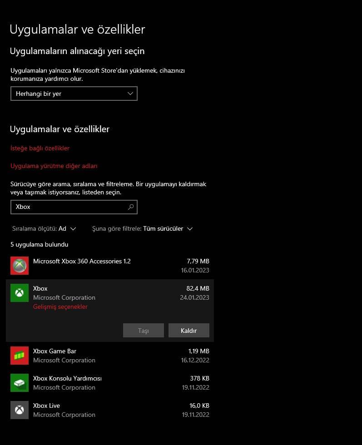Image resolution: width=362 pixels, height=445 pixels.
Task: Click the '82,4 MB' size value
Action: (198, 288)
